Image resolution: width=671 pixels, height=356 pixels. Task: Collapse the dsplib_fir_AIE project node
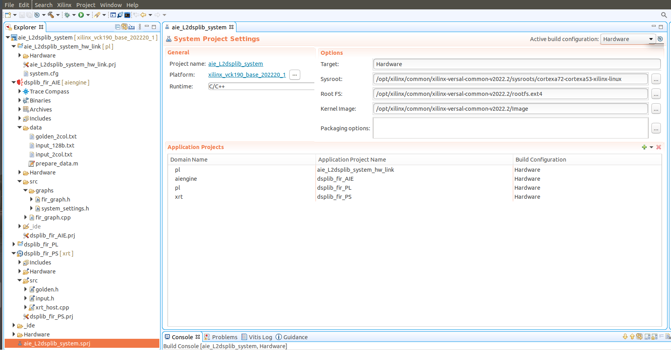(14, 82)
